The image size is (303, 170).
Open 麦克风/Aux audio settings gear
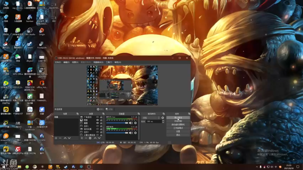coord(136,123)
